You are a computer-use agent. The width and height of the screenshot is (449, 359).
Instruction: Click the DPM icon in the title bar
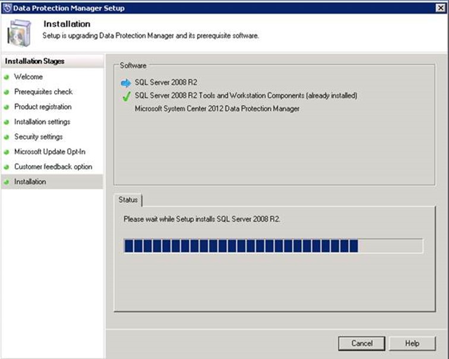pyautogui.click(x=7, y=8)
